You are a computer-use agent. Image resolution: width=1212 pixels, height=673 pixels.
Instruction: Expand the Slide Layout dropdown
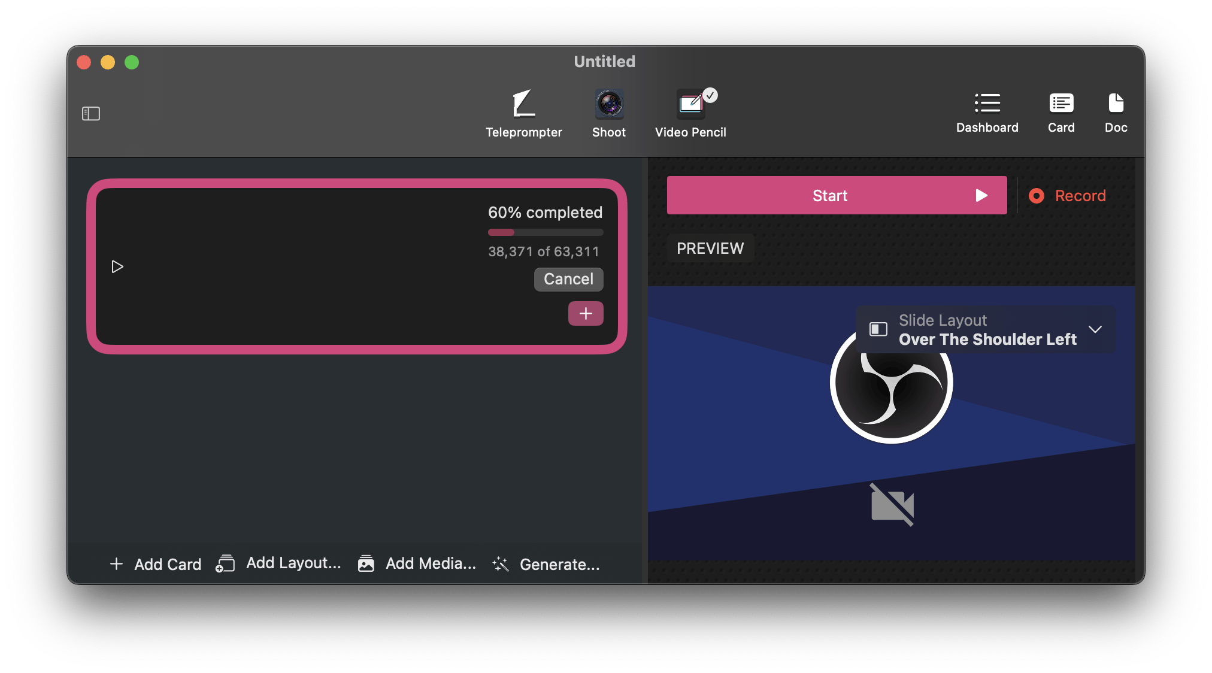985,330
